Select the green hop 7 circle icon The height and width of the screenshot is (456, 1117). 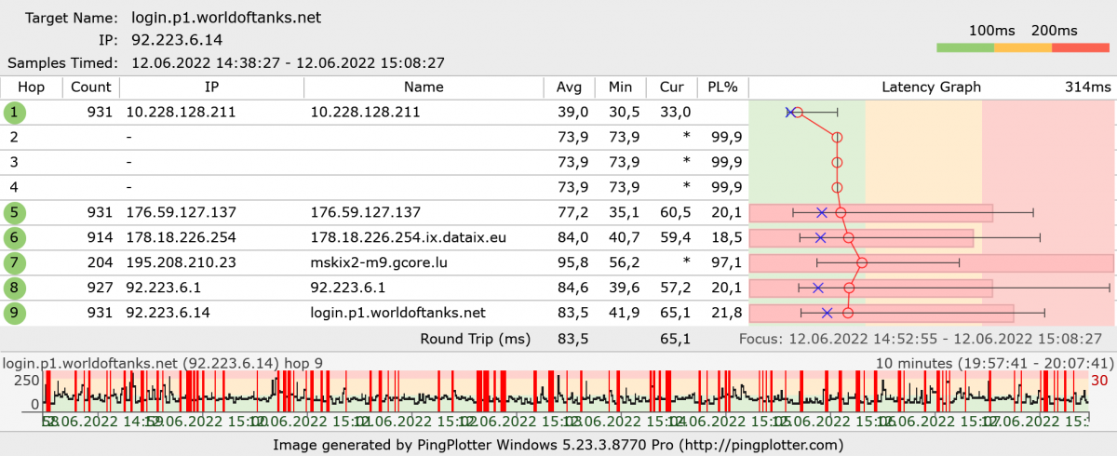tap(15, 263)
